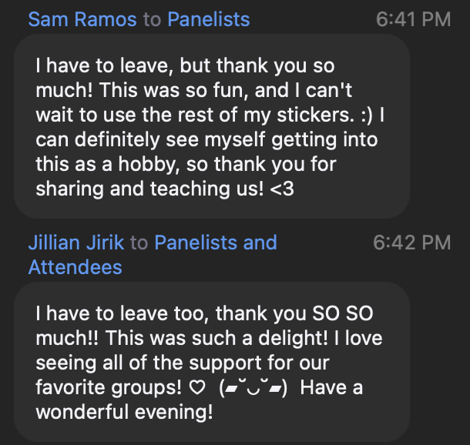Click the 6:41 PM timestamp
This screenshot has height=445, width=470.
click(x=413, y=18)
